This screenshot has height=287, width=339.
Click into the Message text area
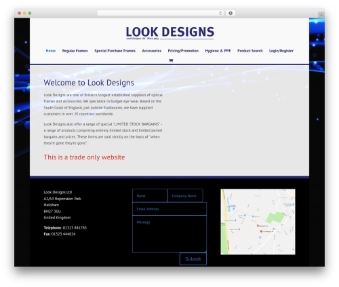tap(169, 234)
